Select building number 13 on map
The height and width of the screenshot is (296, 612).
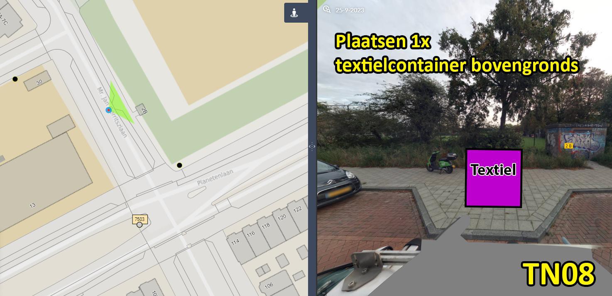(32, 205)
